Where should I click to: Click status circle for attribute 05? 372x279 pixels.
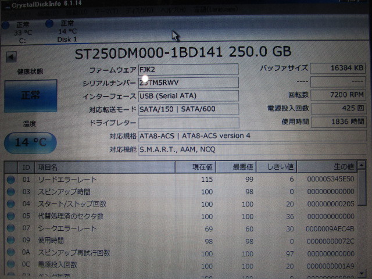pyautogui.click(x=10, y=216)
